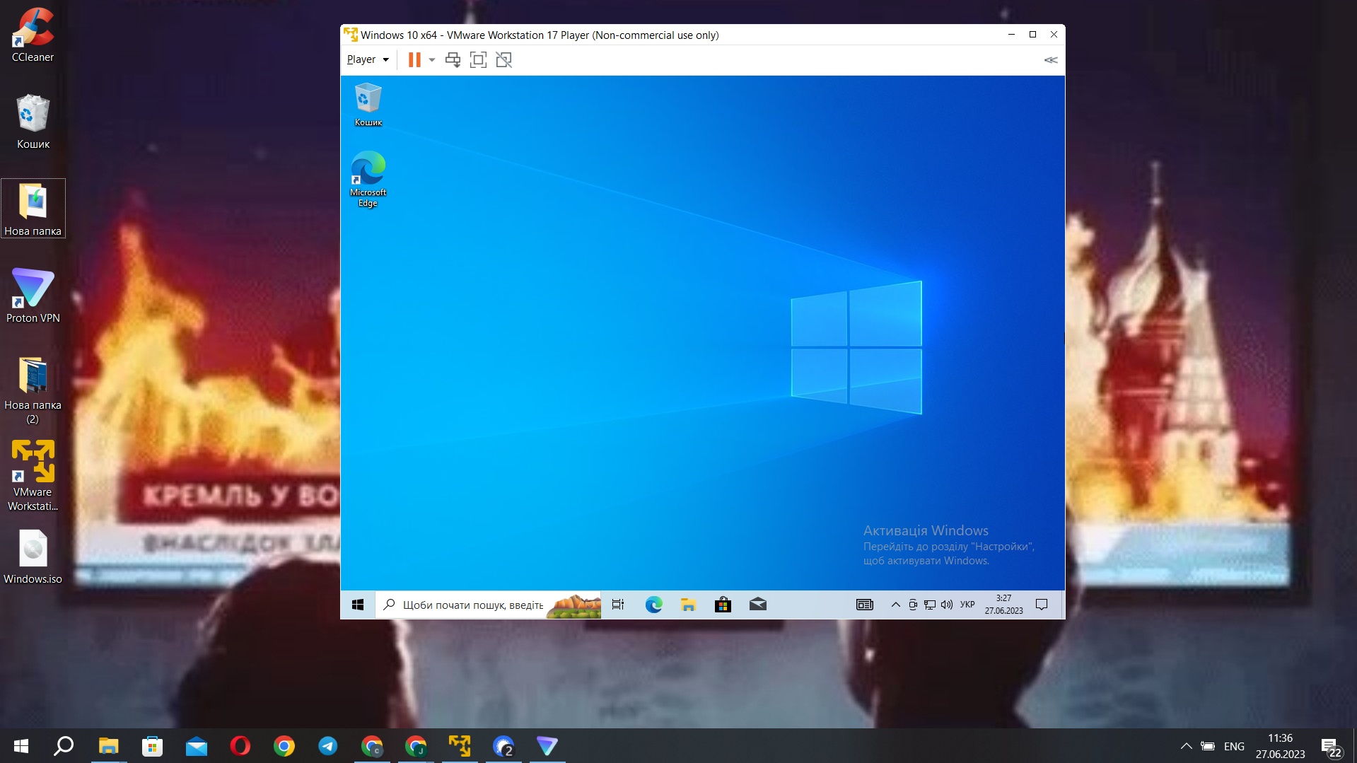The height and width of the screenshot is (763, 1357).
Task: Open Mail app in guest taskbar
Action: coord(757,605)
